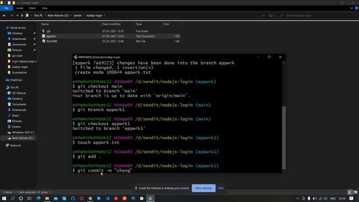Viewport: 359px width, 202px height.
Task: Open Google Chrome from the taskbar
Action: tap(90, 198)
